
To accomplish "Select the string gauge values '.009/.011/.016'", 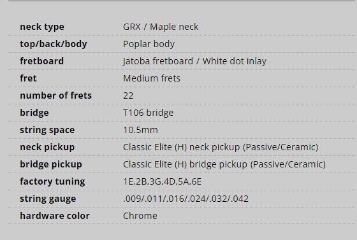I will pos(154,199).
